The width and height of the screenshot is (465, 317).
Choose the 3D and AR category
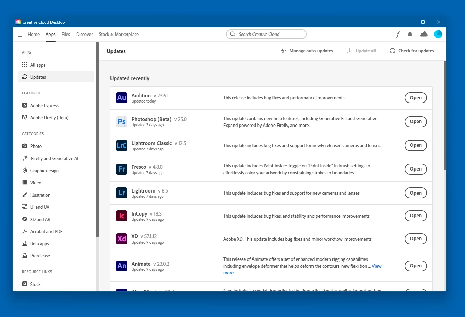(56, 219)
